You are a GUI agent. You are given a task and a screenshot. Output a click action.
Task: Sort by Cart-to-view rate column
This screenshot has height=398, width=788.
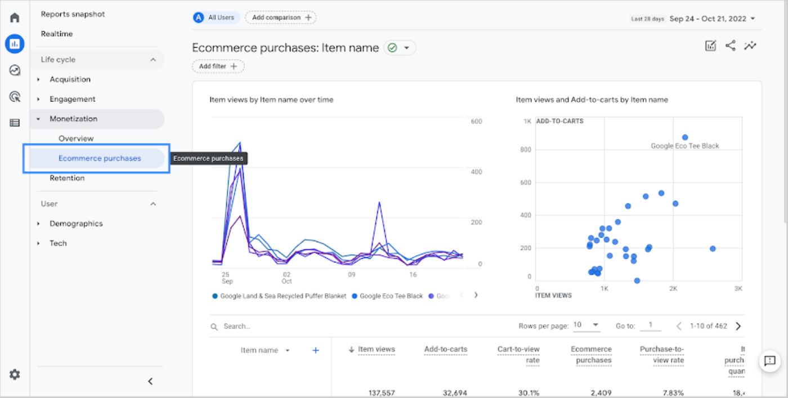[x=518, y=355]
